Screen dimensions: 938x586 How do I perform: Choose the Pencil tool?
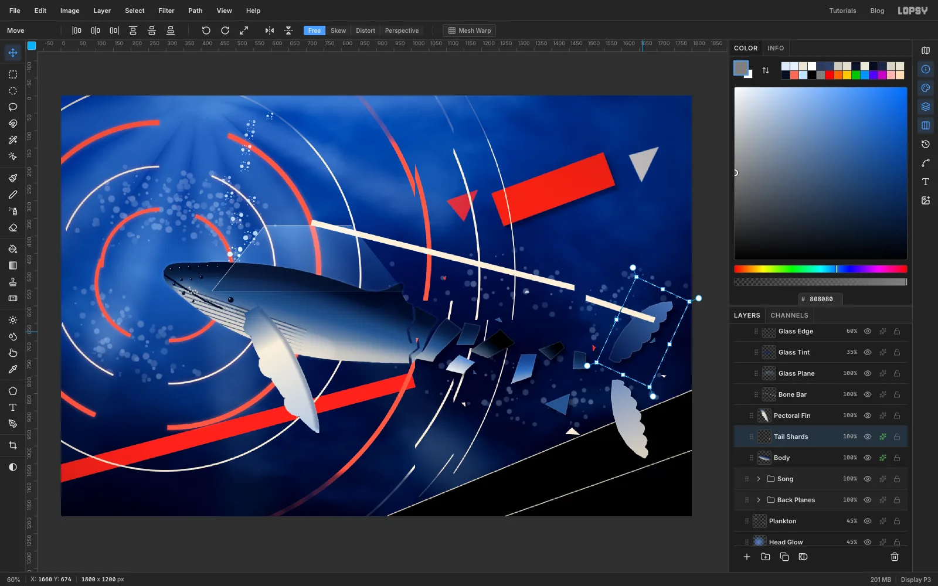coord(13,195)
